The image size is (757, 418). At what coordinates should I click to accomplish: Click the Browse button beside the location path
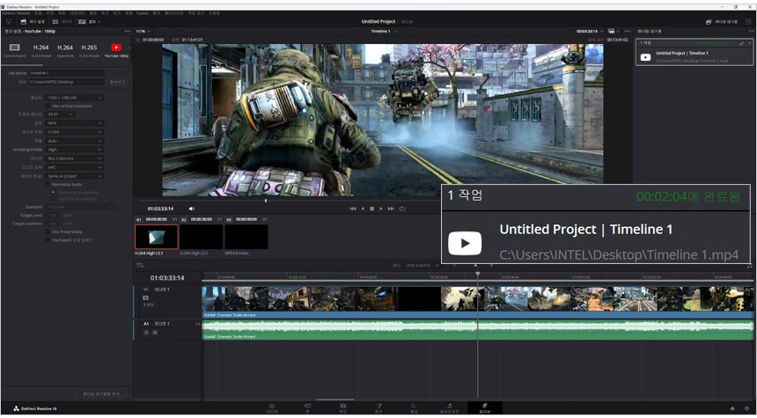(117, 82)
